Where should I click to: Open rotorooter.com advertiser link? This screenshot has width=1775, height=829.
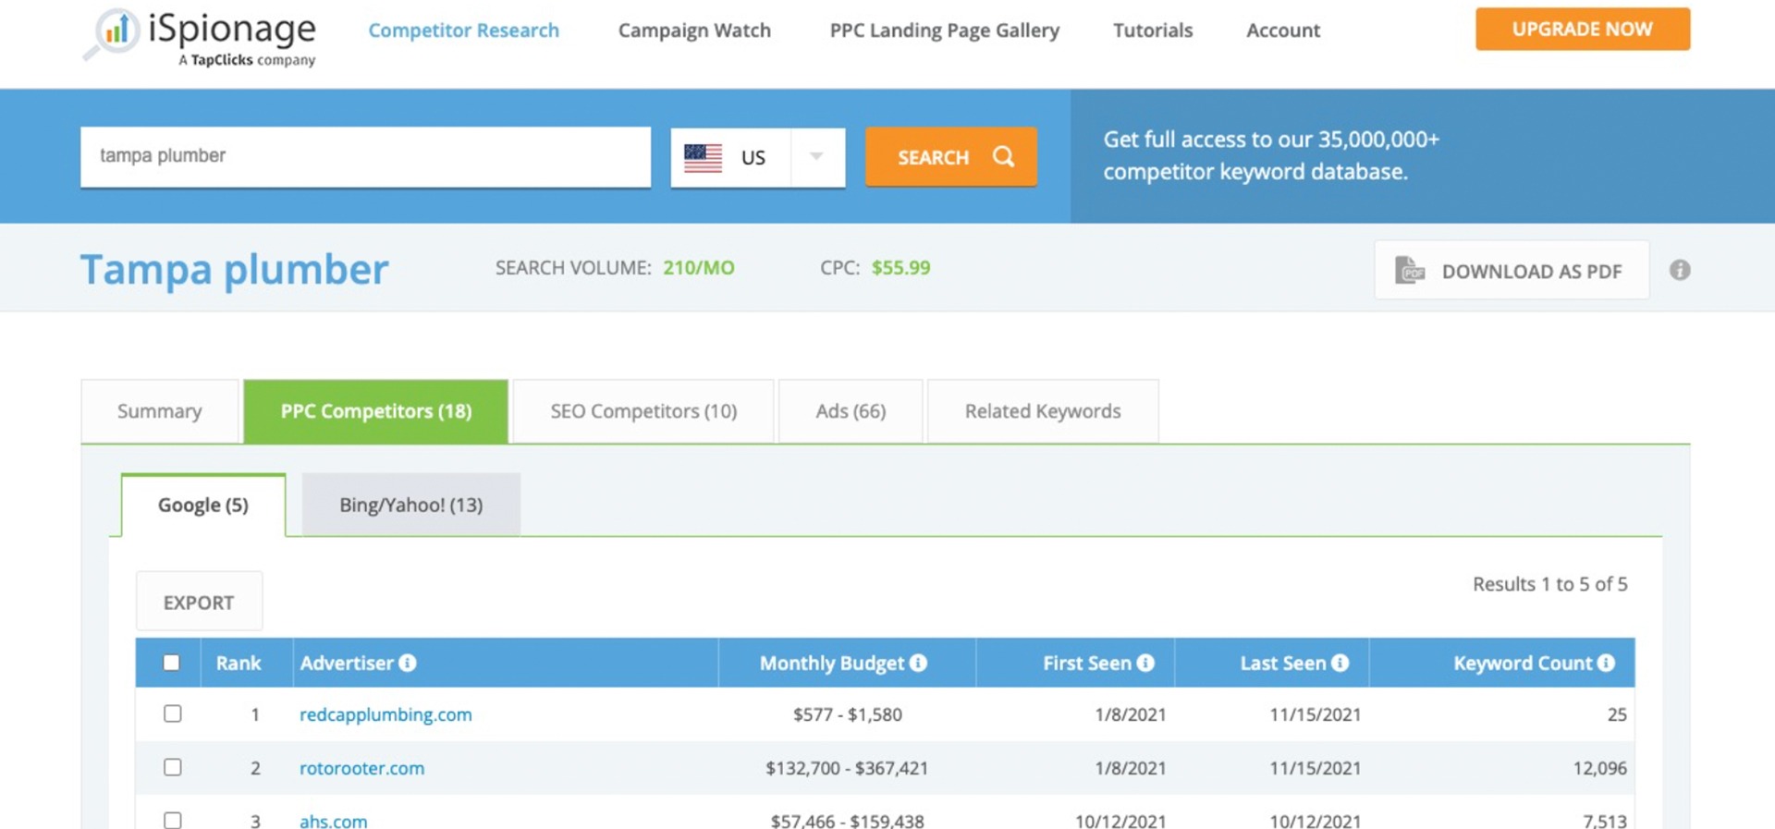tap(361, 768)
